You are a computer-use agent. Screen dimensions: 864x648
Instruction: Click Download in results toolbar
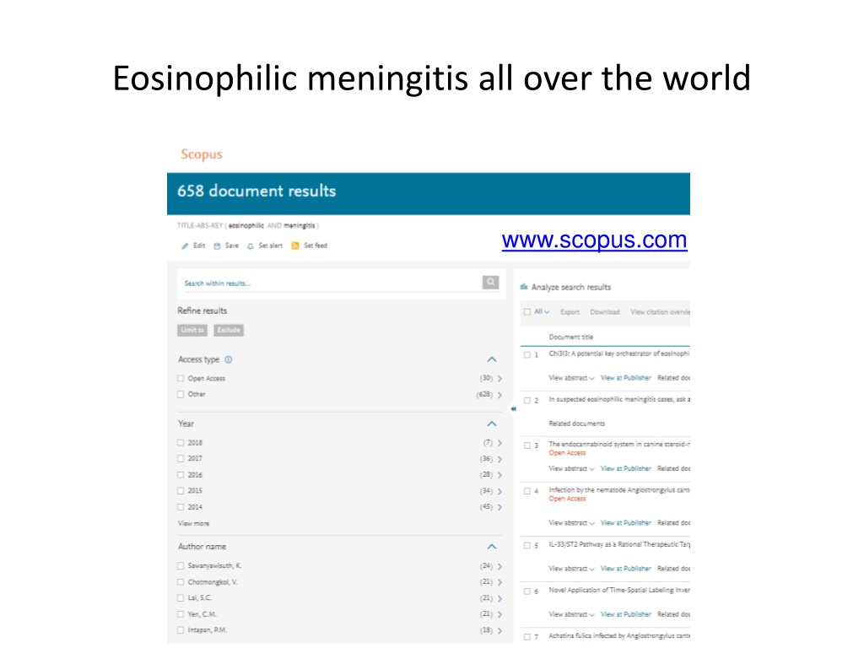604,312
